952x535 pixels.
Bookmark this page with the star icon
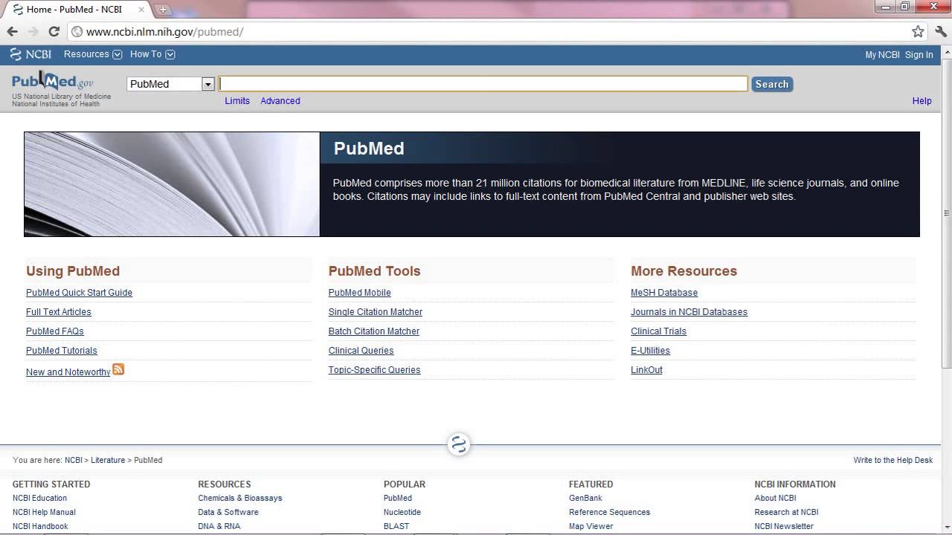pos(918,31)
